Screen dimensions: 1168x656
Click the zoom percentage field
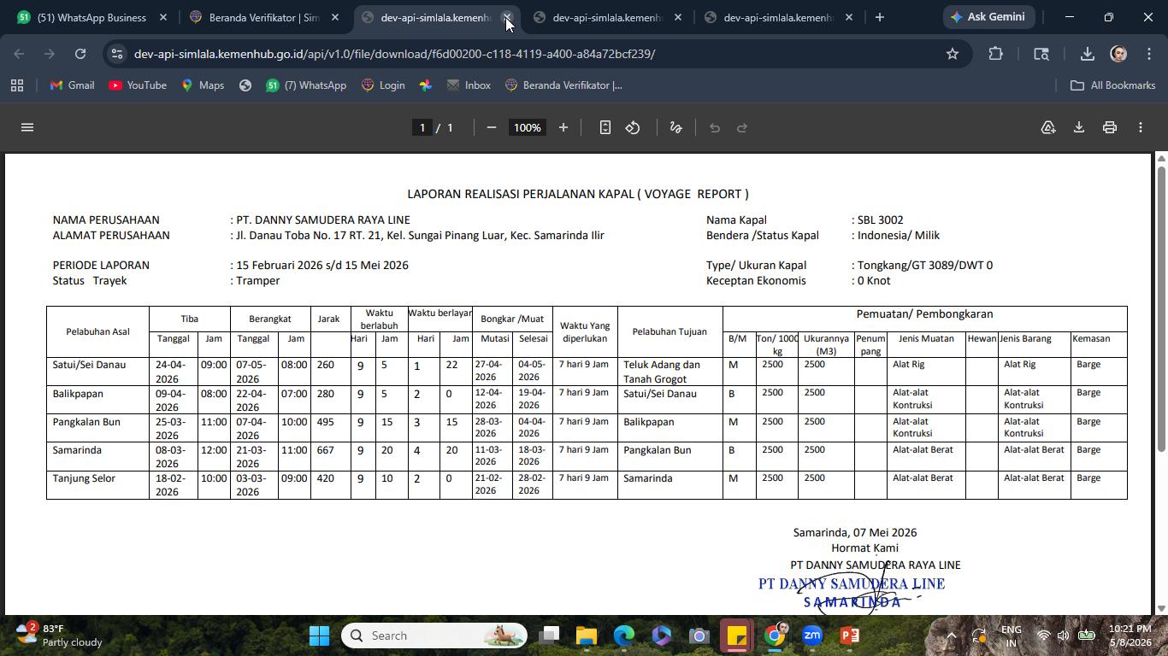(x=527, y=127)
